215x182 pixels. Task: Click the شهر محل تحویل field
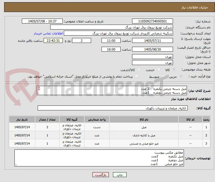(153, 63)
